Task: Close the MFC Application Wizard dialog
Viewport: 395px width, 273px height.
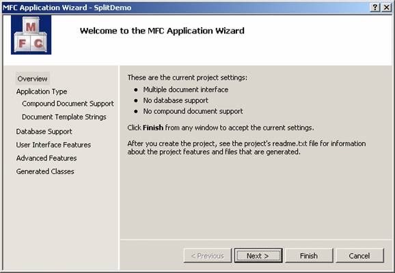Action: 386,8
